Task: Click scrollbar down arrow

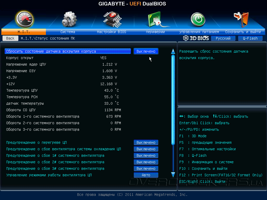Action: click(173, 175)
